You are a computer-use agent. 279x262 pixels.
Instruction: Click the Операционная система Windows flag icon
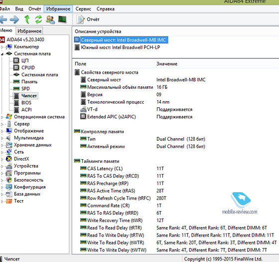pyautogui.click(x=9, y=117)
